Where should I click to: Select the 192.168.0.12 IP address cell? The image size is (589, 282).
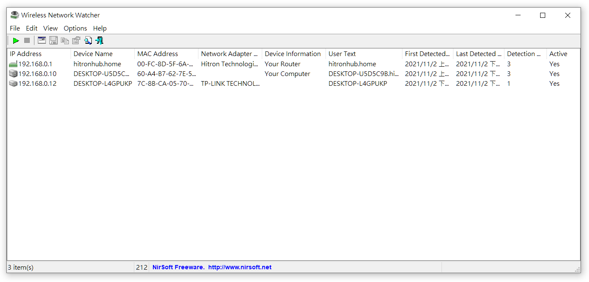click(x=37, y=84)
